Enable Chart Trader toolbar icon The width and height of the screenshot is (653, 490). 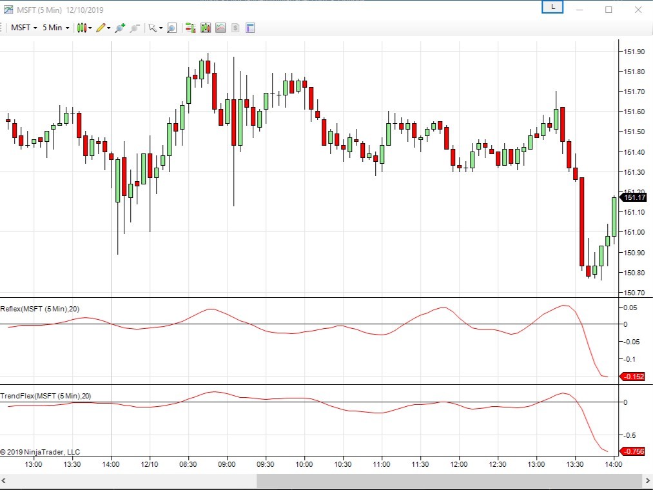190,28
